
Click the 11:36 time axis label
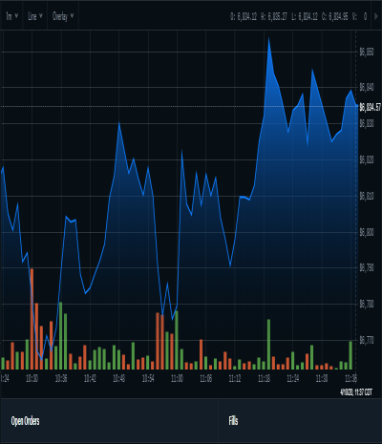[351, 378]
